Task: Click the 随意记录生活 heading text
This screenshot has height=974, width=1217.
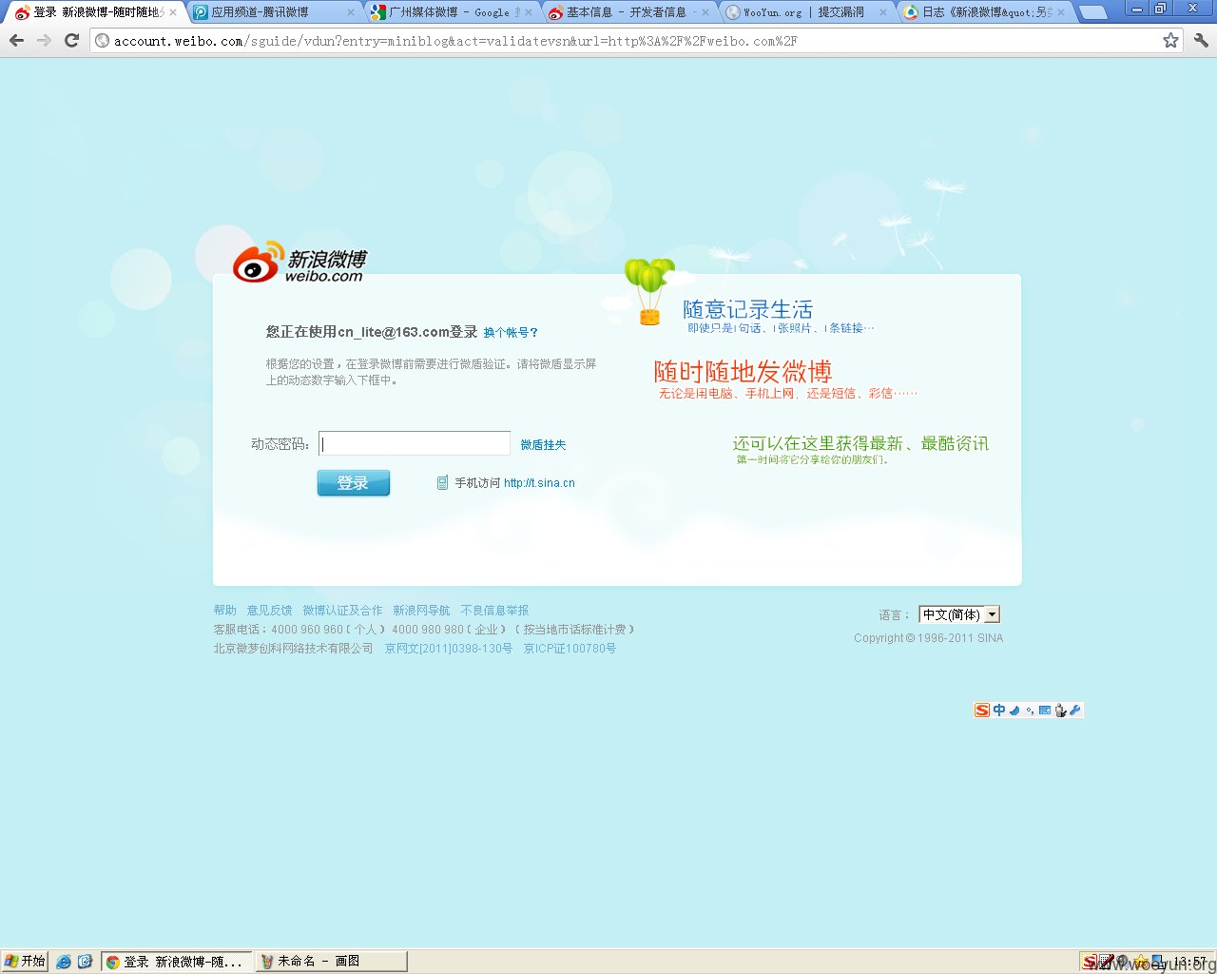Action: (747, 310)
